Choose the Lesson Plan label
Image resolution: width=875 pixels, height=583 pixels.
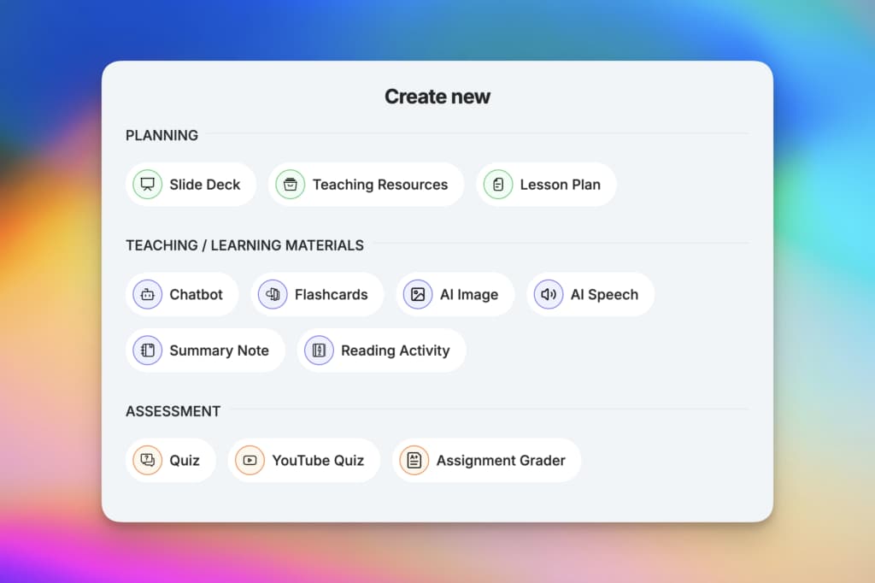pos(561,185)
